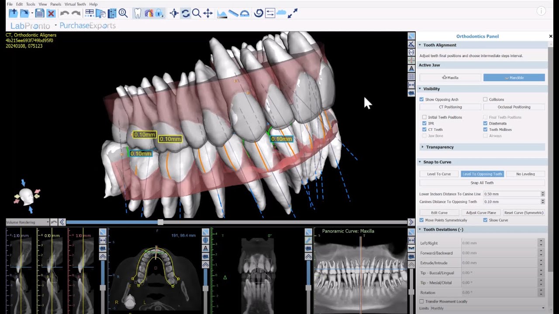The height and width of the screenshot is (314, 559).
Task: Click the export arrow folder icon
Action: [24, 14]
